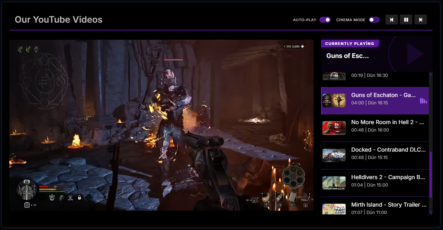Click Guns of Eschaton thumbnail image
This screenshot has height=230, width=443.
tap(334, 100)
